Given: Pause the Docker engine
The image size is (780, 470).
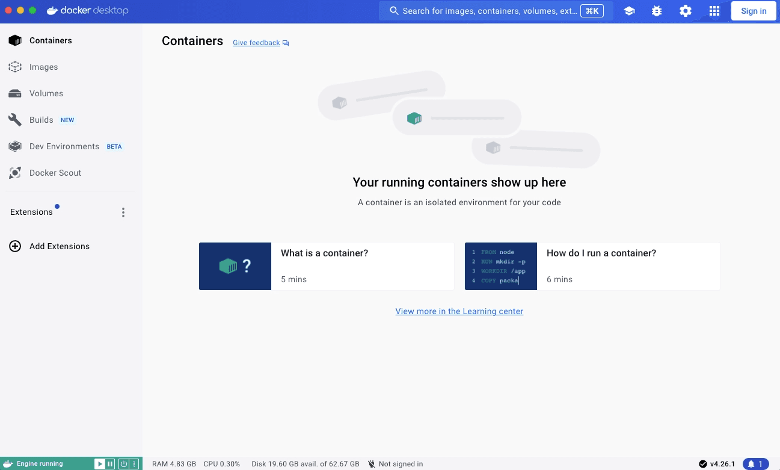Looking at the screenshot, I should [x=110, y=464].
